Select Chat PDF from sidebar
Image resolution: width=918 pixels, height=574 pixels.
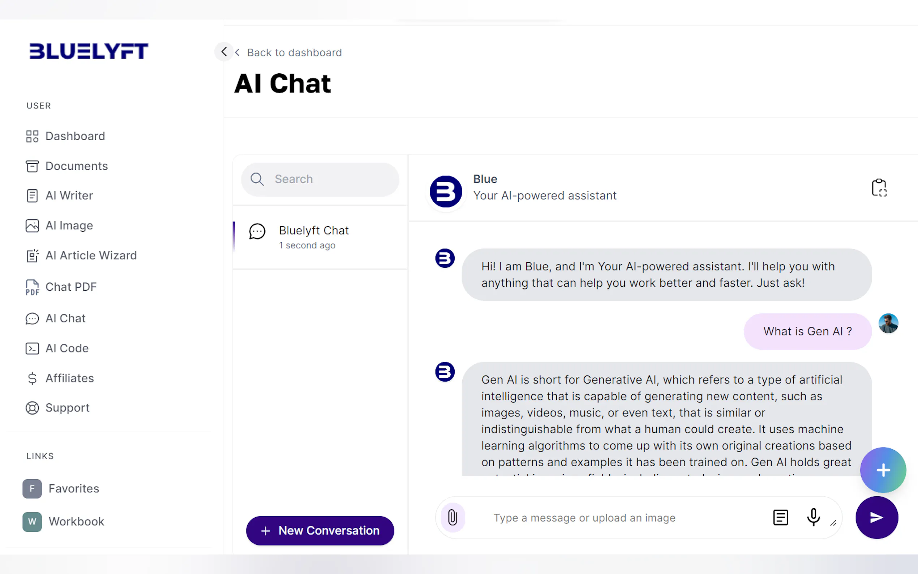click(71, 287)
